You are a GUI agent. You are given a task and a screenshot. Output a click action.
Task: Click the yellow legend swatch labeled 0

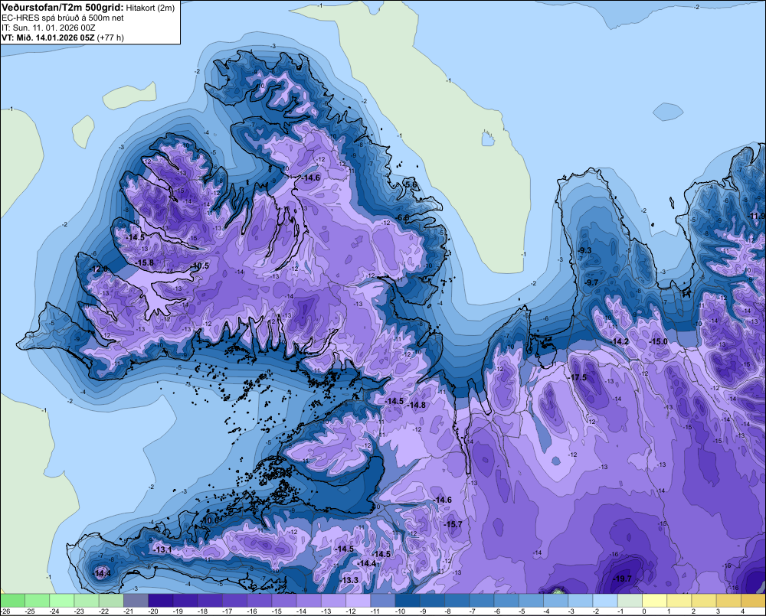pos(655,600)
